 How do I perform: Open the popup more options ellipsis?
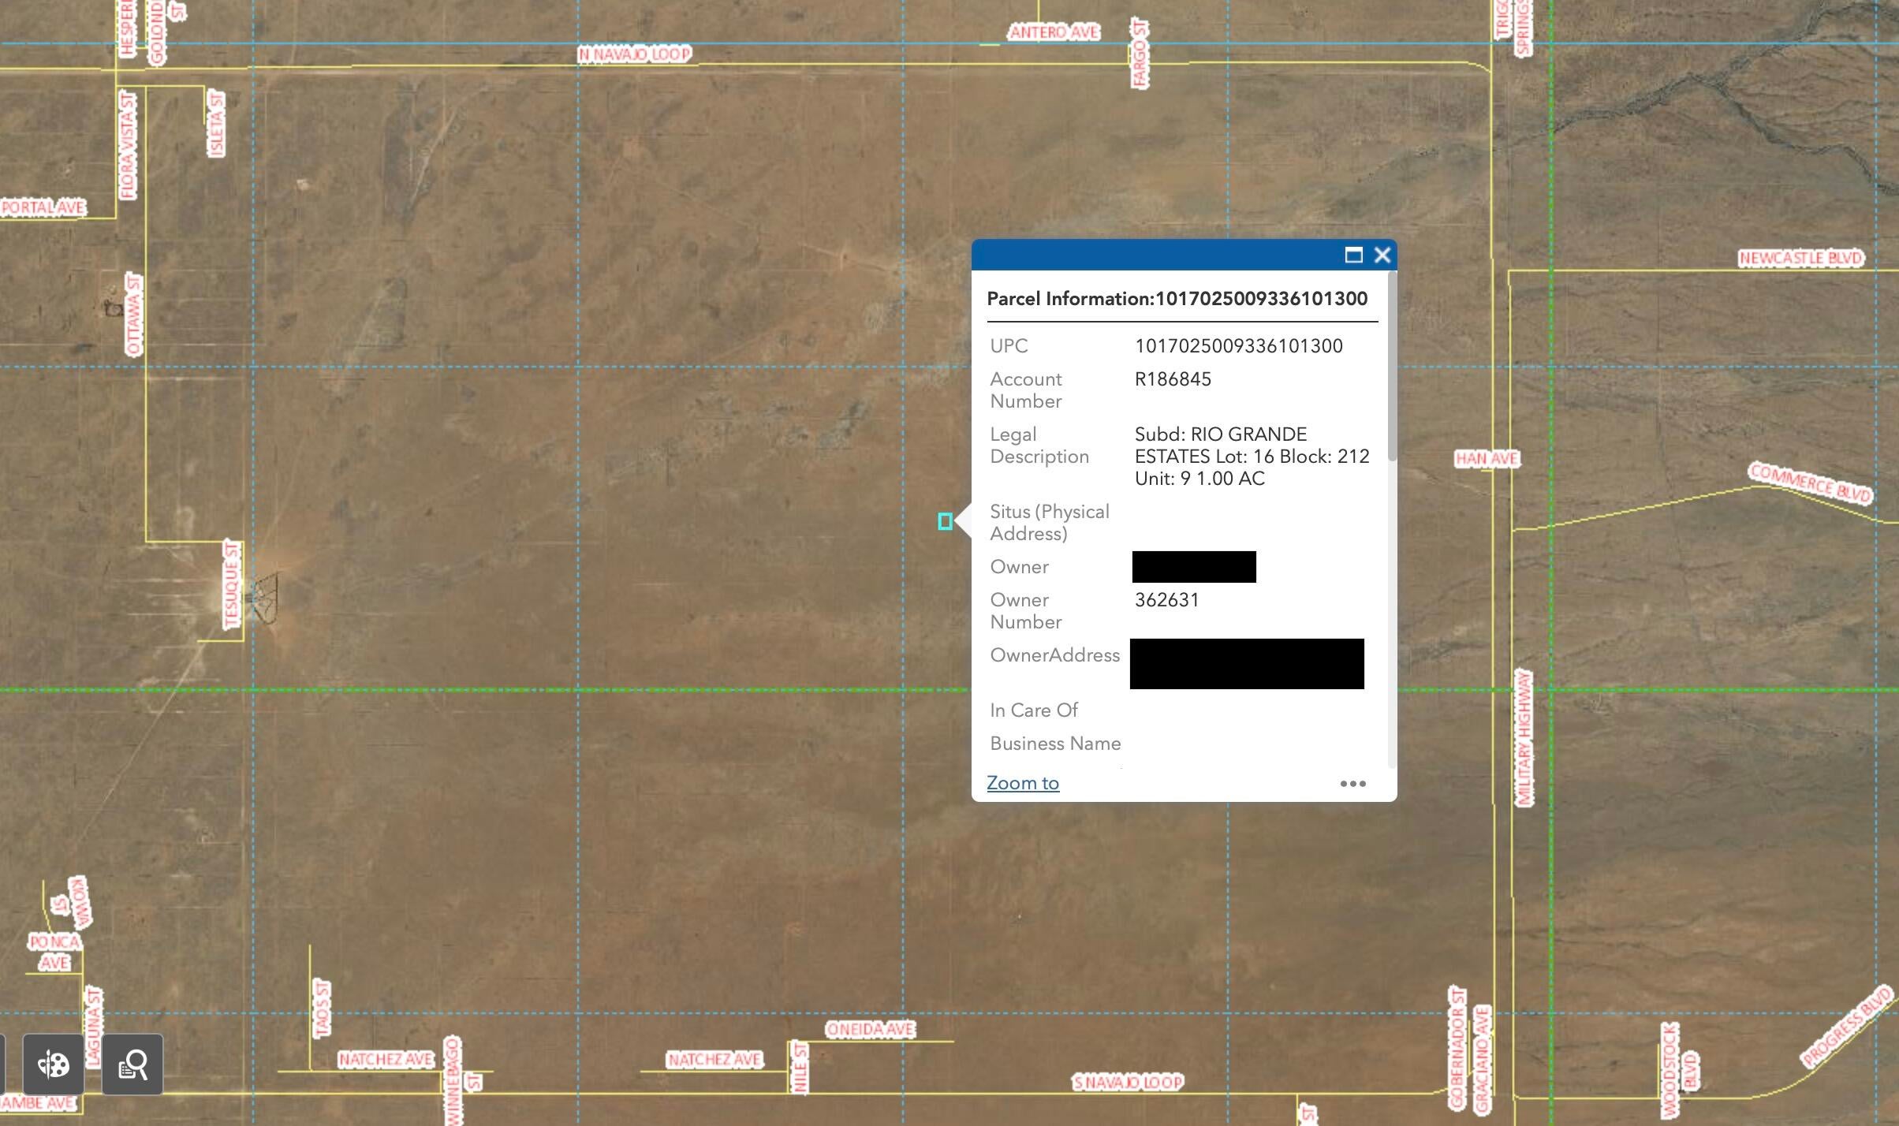tap(1352, 784)
